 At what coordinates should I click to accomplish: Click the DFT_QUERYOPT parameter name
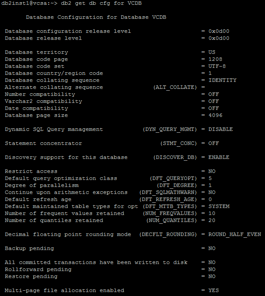click(x=173, y=178)
